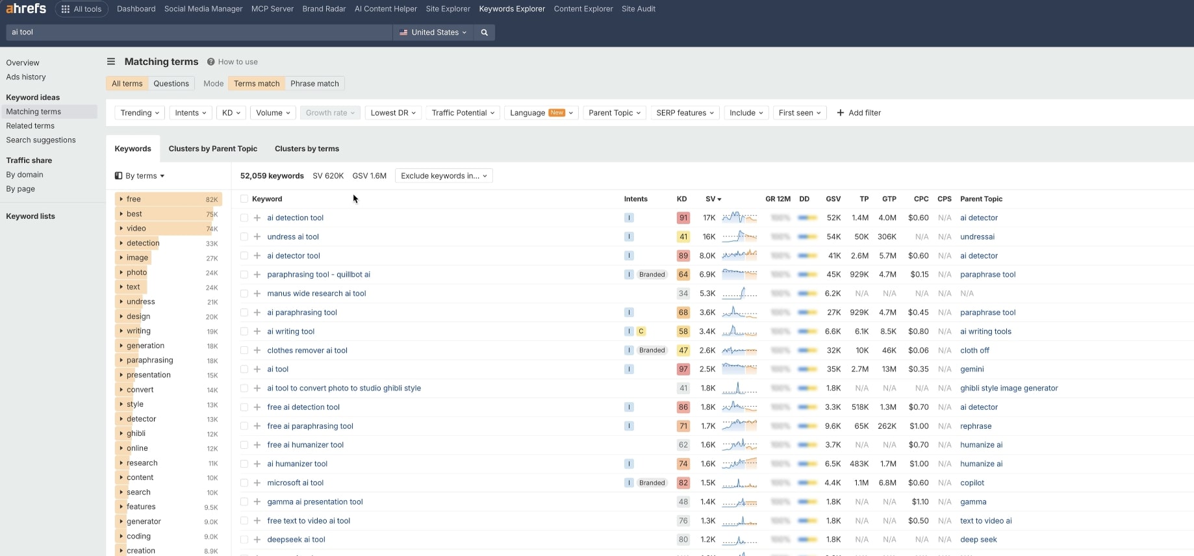
Task: Click plus icon next to ai detection tool
Action: click(x=257, y=218)
